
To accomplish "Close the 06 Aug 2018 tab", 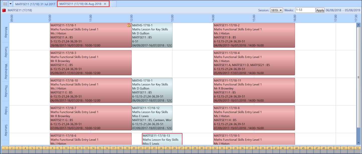I will tap(105, 4).
